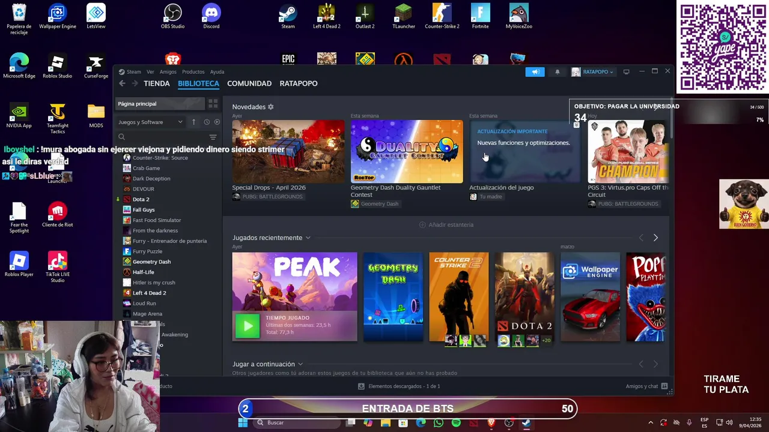This screenshot has height=432, width=769.
Task: Open Novedades settings gear
Action: point(270,107)
